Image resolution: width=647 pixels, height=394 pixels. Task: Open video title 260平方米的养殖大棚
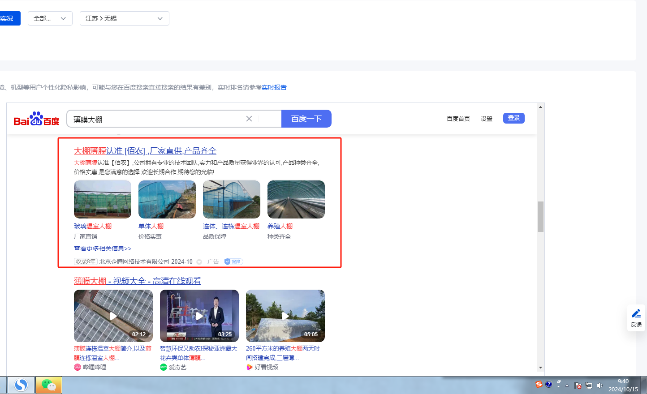283,353
